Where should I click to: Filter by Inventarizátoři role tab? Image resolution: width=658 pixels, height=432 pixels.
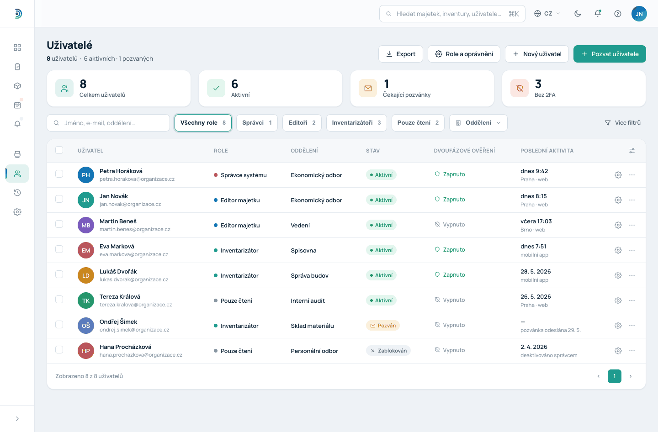356,123
